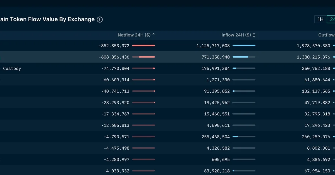Select outflow value 8,802,081

coord(319,149)
